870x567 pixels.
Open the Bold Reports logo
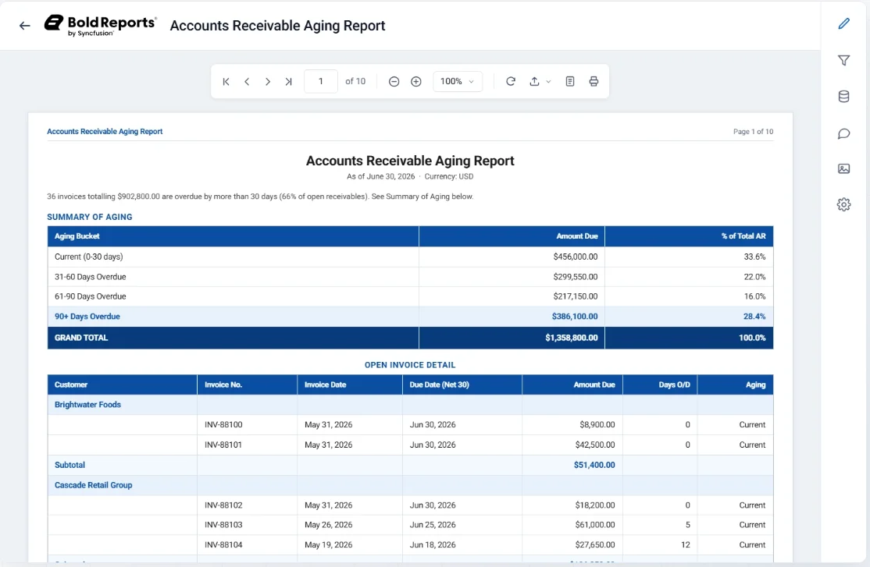[x=101, y=26]
